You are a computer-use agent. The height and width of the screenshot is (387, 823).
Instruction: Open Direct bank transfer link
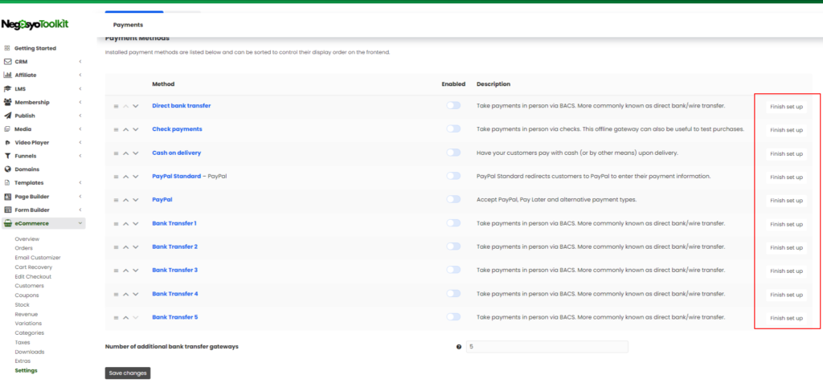[x=182, y=105]
